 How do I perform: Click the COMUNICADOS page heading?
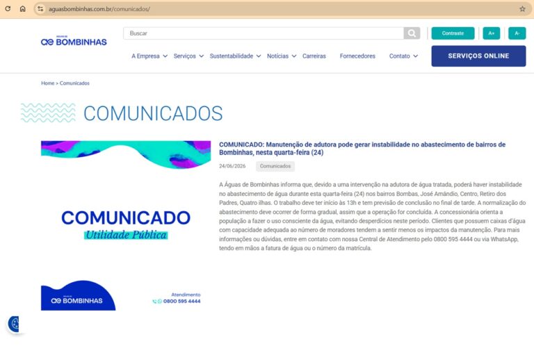pos(153,113)
